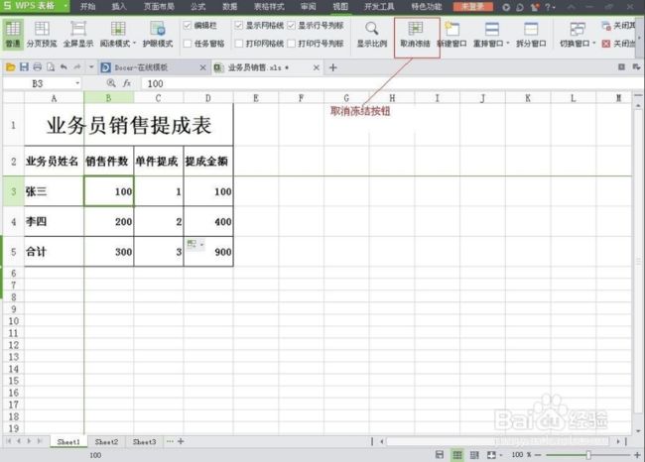Open the 数据 Data ribbon tab

point(229,6)
